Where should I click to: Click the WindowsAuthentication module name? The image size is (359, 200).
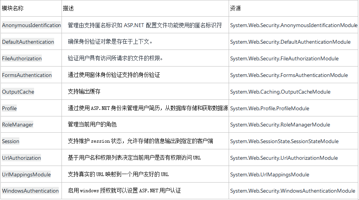[x=30, y=191]
